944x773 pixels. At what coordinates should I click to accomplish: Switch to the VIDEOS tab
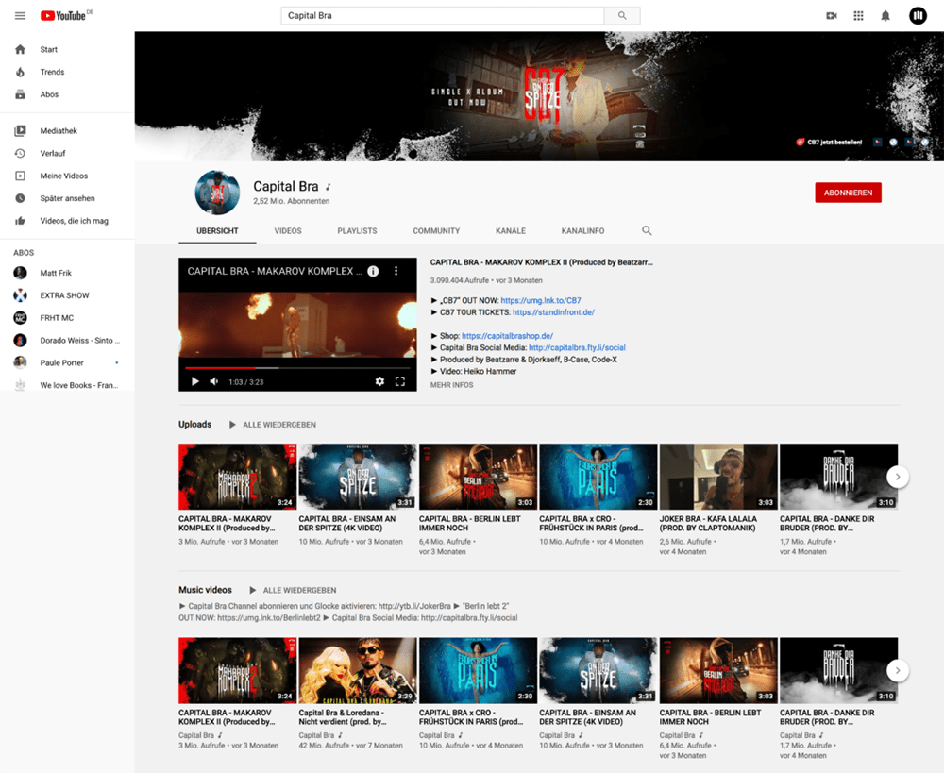(x=288, y=231)
